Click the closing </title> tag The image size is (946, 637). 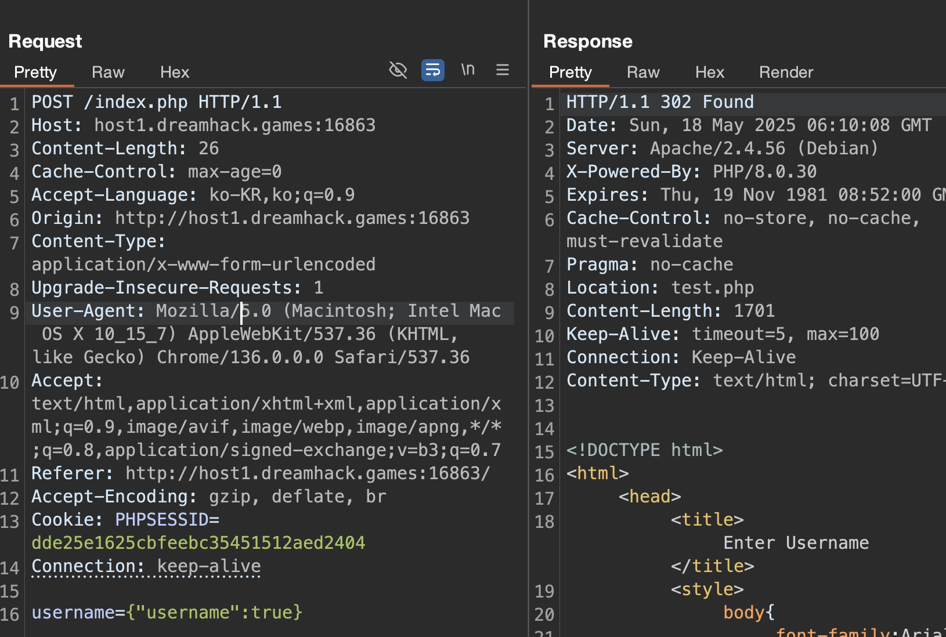[713, 566]
